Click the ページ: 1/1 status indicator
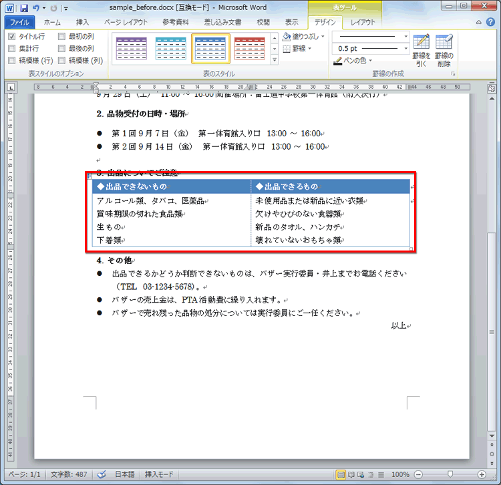The height and width of the screenshot is (485, 501). (x=24, y=474)
